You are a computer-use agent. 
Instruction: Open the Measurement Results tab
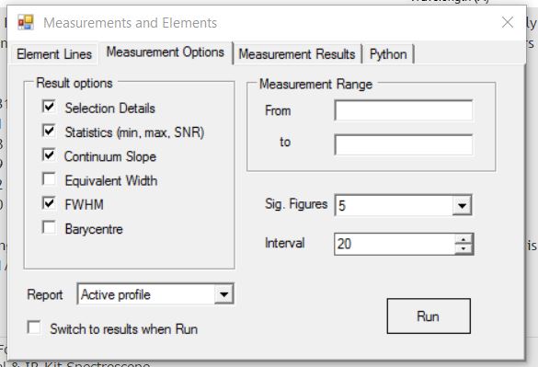[297, 54]
